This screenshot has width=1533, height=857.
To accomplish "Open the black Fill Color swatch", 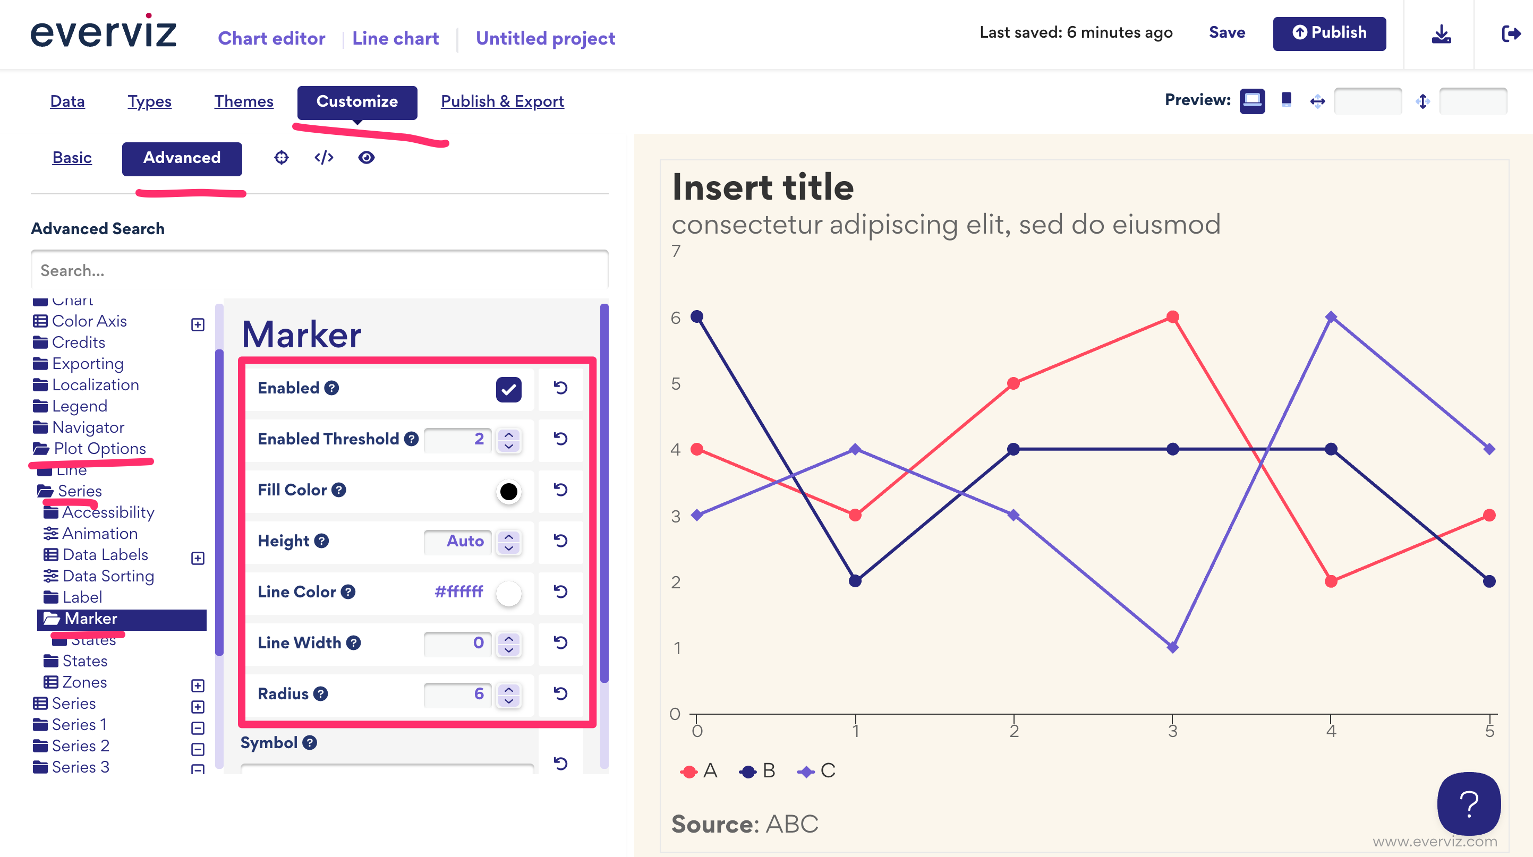I will coord(508,491).
